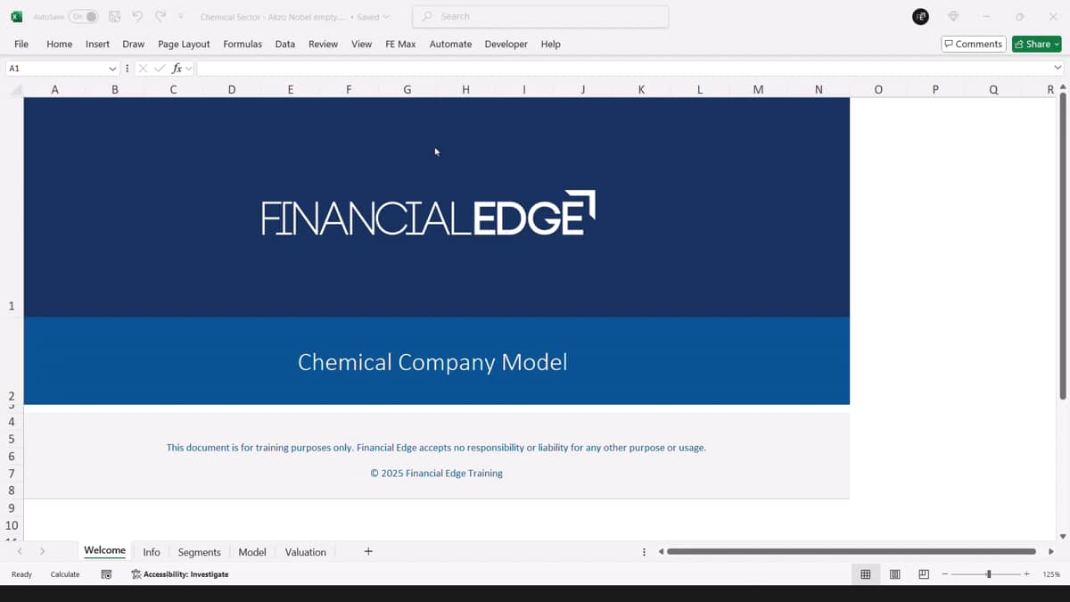Redo the last action
Screen dimensions: 1070x602
coord(160,16)
